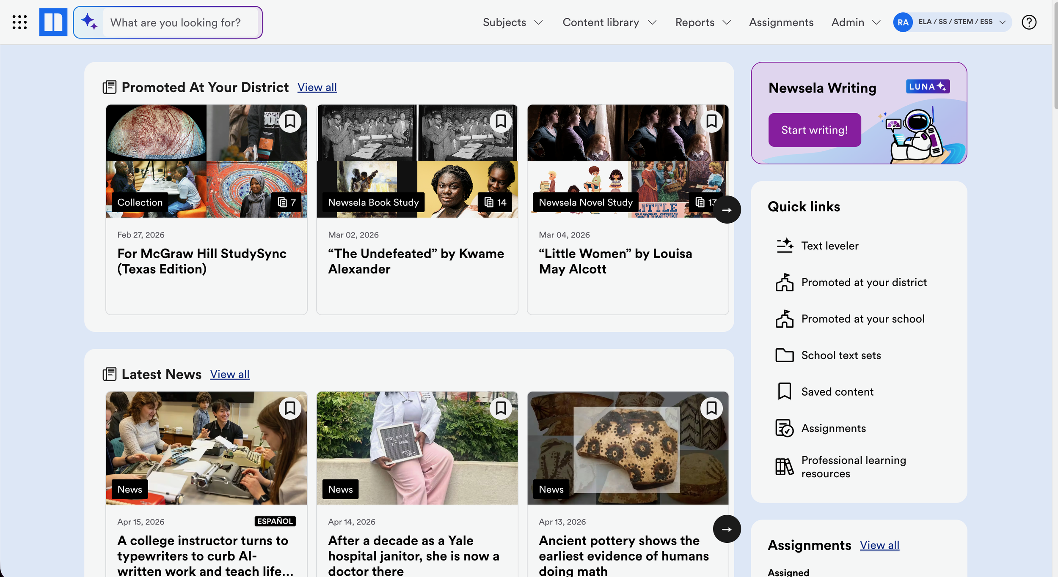The width and height of the screenshot is (1058, 577).
Task: Open the apps grid launcher icon
Action: point(19,22)
